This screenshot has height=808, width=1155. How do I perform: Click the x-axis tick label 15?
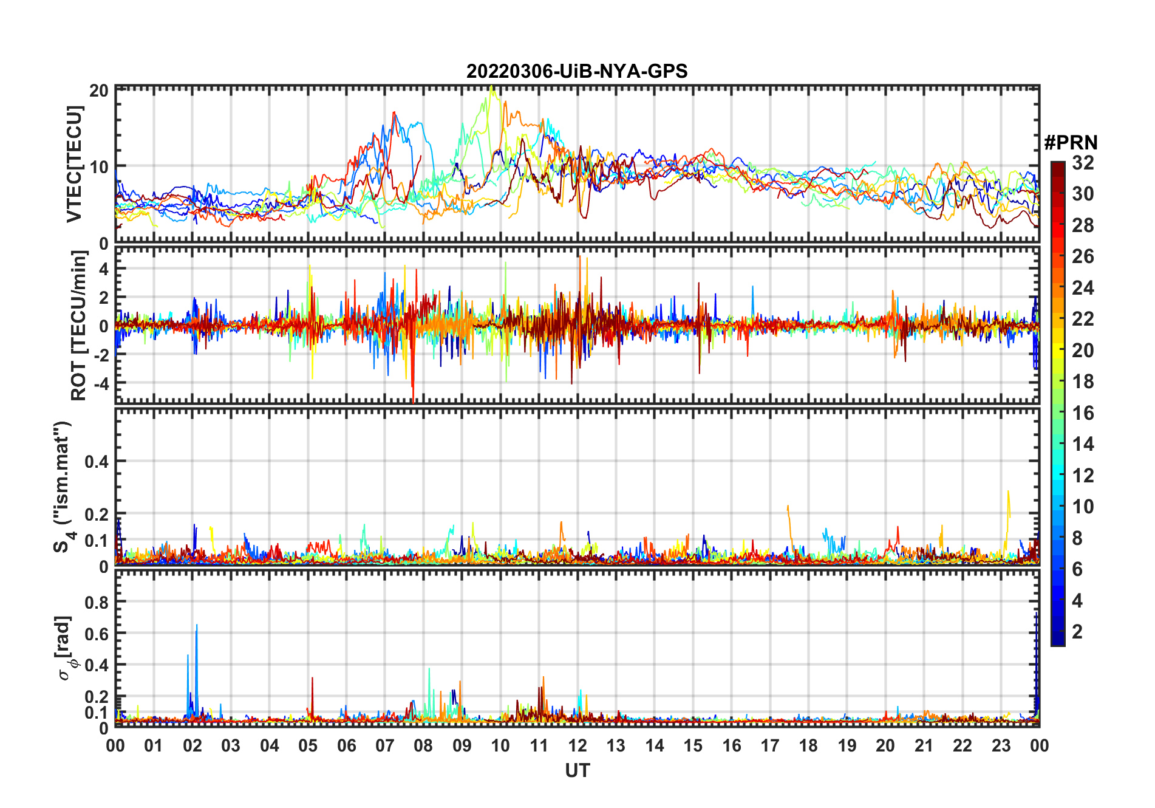click(693, 745)
